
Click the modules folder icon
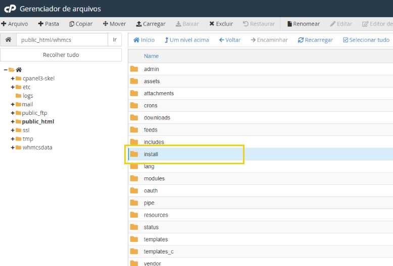134,178
